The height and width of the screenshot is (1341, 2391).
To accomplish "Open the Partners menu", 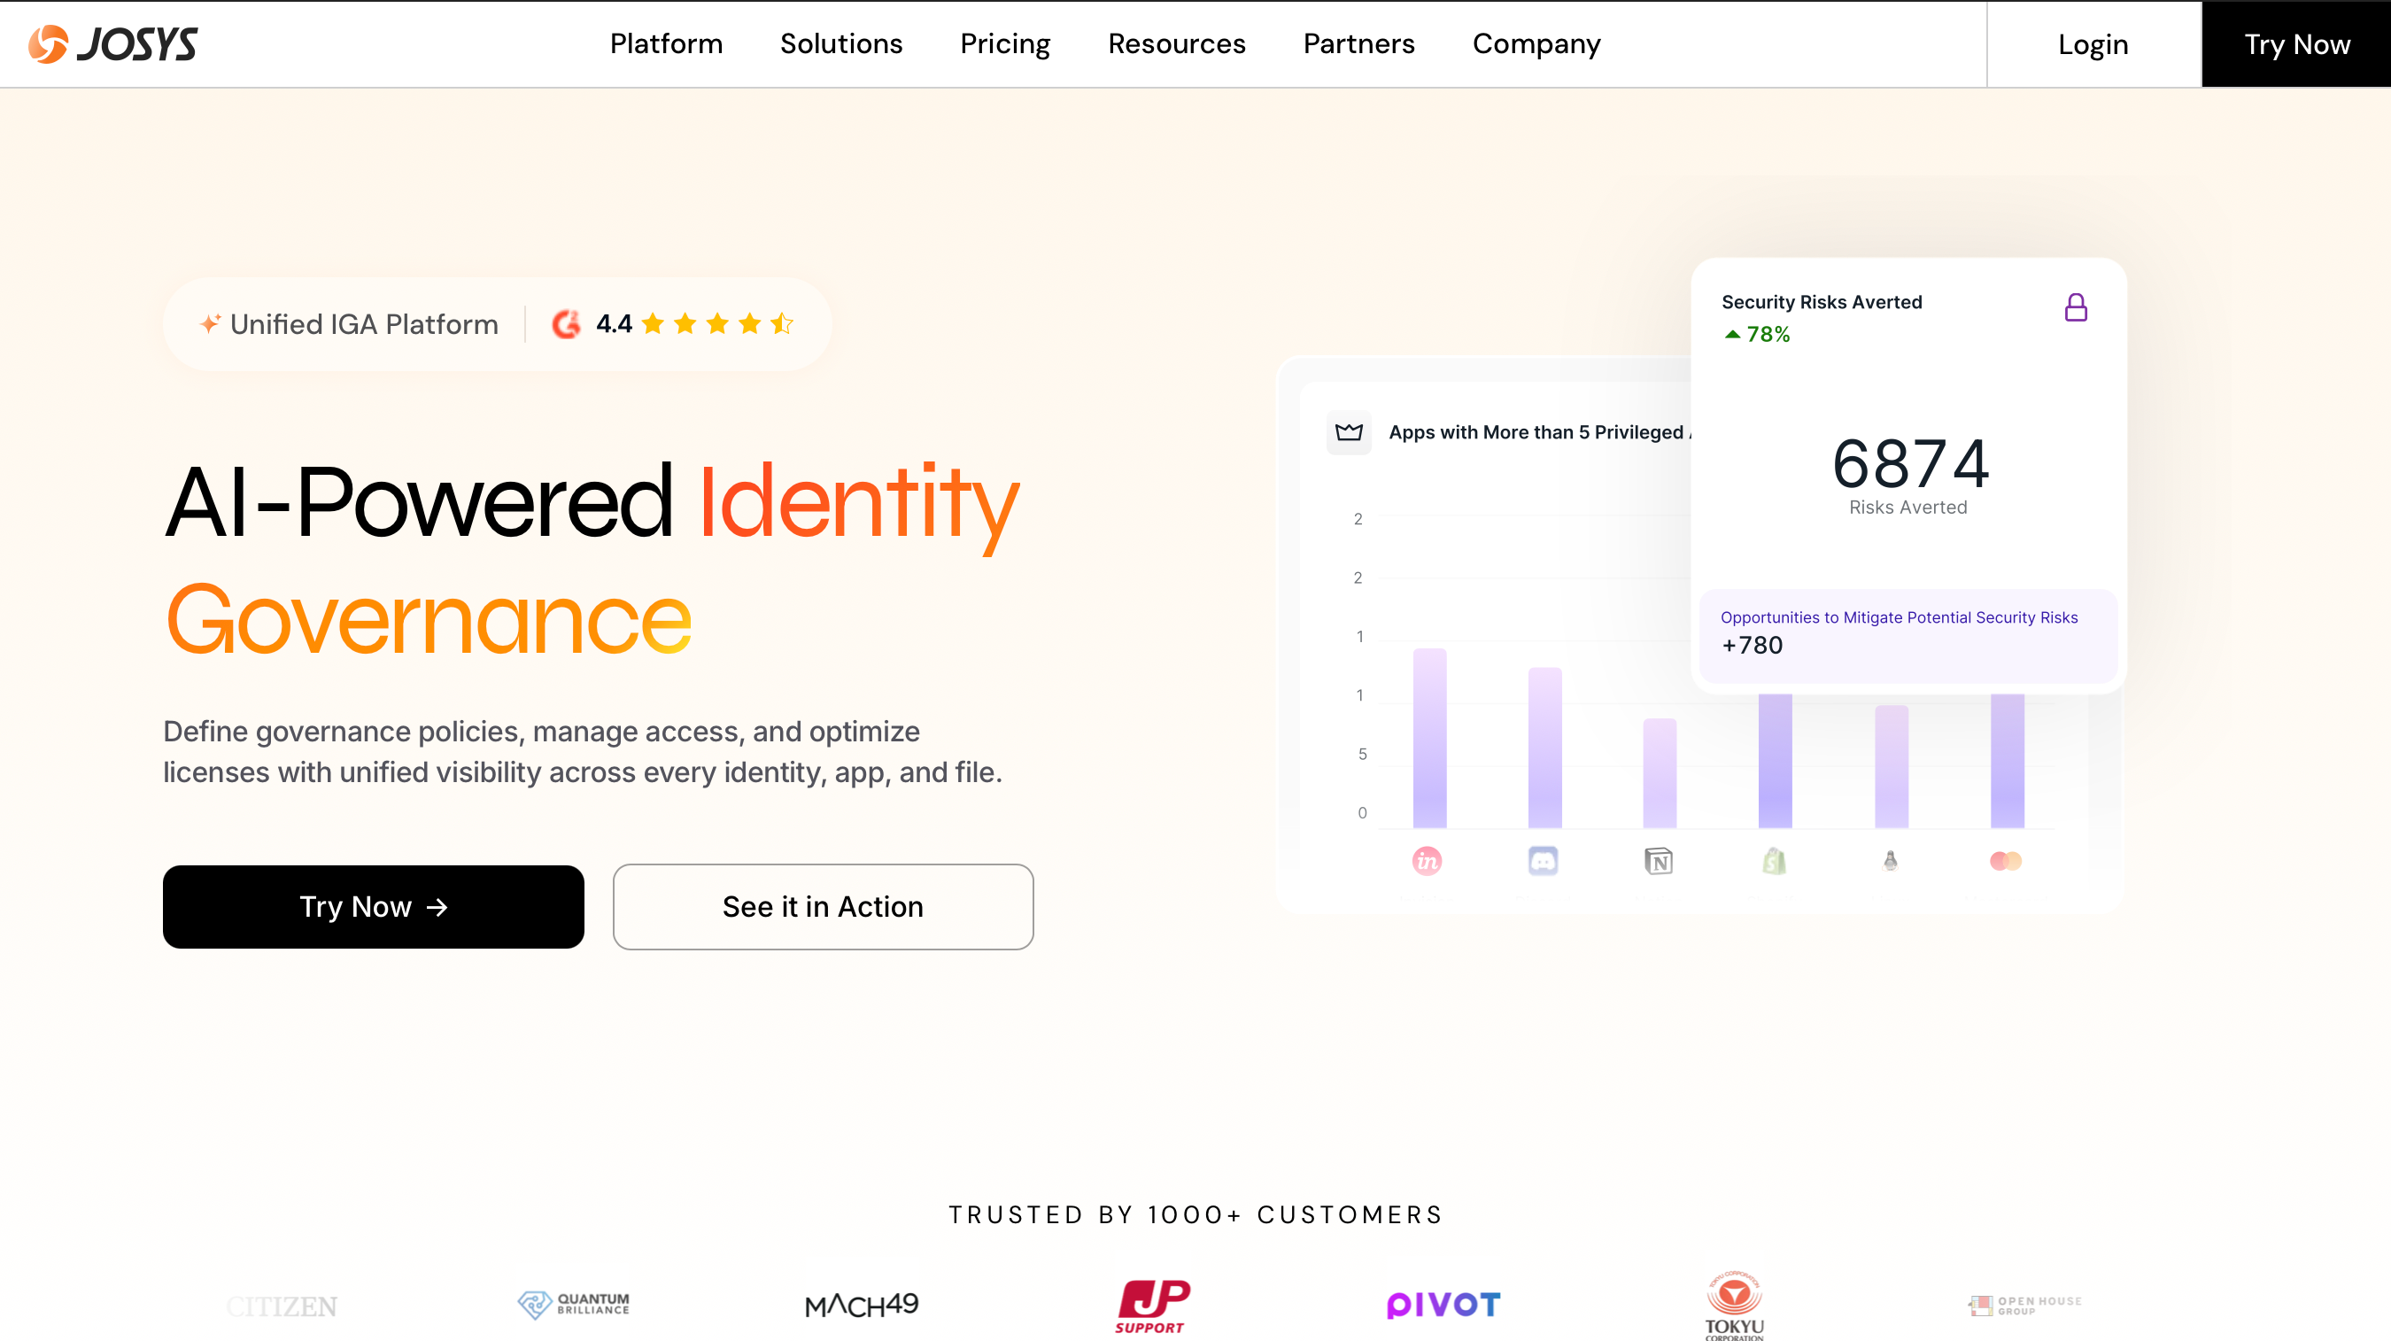I will pos(1358,43).
